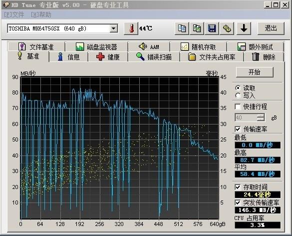The image size is (292, 236).
Task: Uncheck the 传输速率 checkbox
Action: pos(238,129)
